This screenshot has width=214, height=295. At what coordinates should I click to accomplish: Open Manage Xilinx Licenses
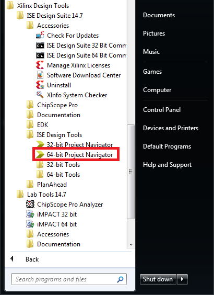[x=73, y=65]
